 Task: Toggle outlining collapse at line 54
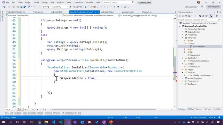[x=20, y=60]
